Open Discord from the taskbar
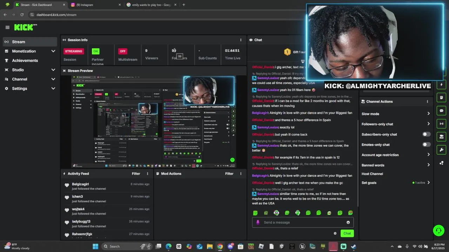 click(x=230, y=246)
